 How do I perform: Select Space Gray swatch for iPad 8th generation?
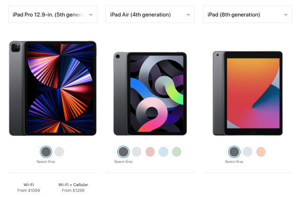(x=234, y=152)
